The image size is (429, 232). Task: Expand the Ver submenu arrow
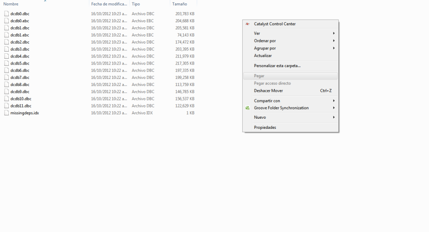point(334,34)
